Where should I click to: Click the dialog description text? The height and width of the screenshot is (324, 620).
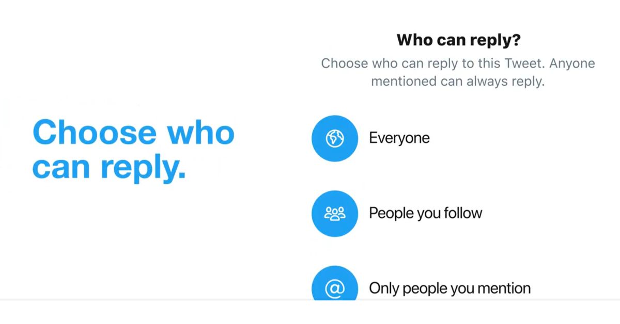(458, 72)
